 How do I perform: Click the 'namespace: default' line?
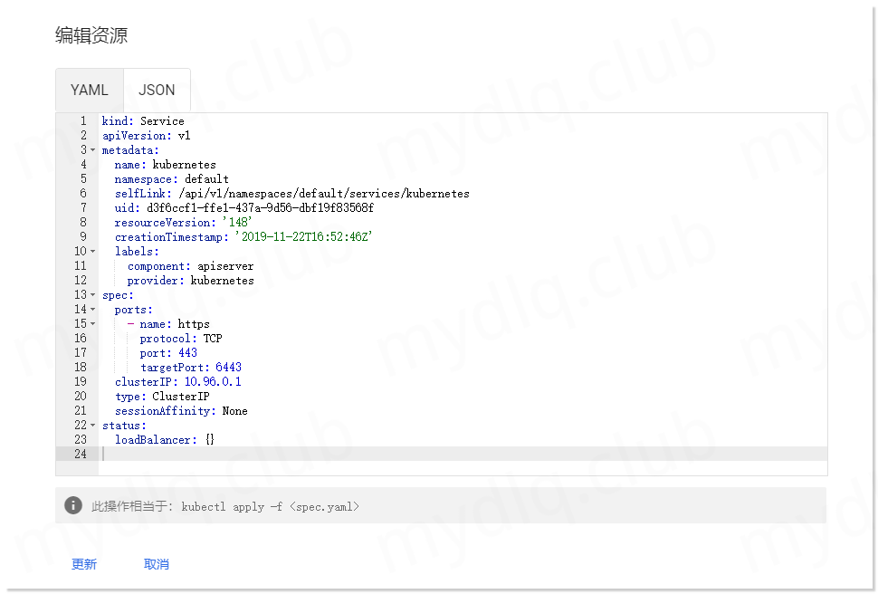click(171, 179)
